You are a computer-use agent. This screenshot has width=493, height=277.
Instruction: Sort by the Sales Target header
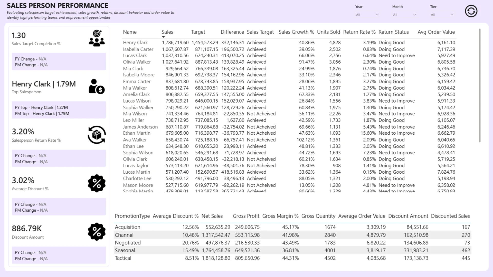click(x=260, y=32)
